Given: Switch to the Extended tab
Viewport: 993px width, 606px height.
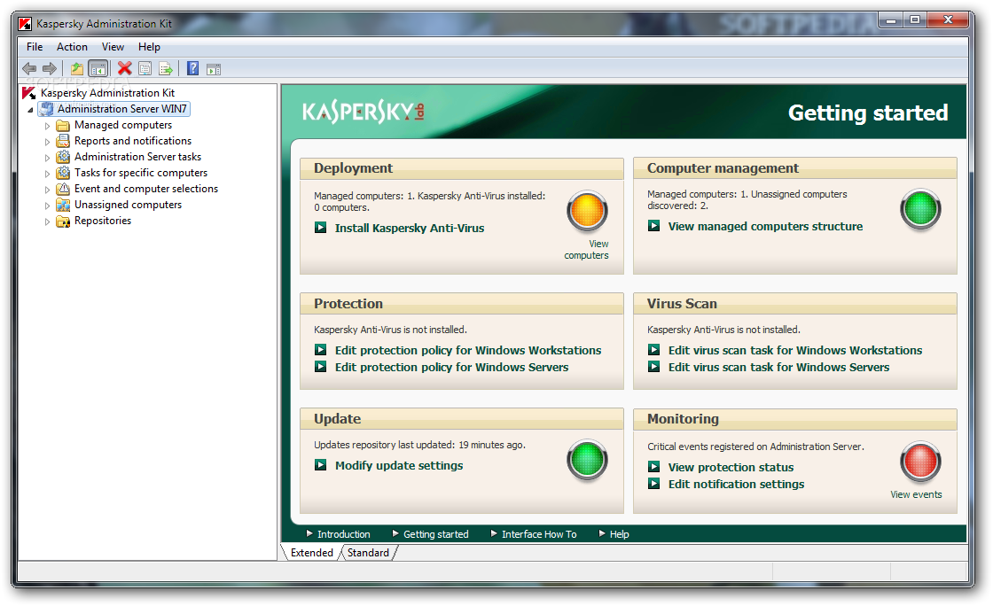Looking at the screenshot, I should tap(311, 553).
